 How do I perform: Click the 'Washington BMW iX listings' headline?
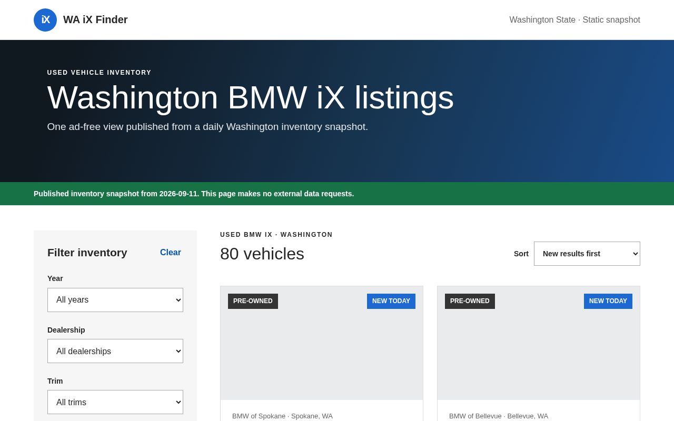[x=251, y=97]
